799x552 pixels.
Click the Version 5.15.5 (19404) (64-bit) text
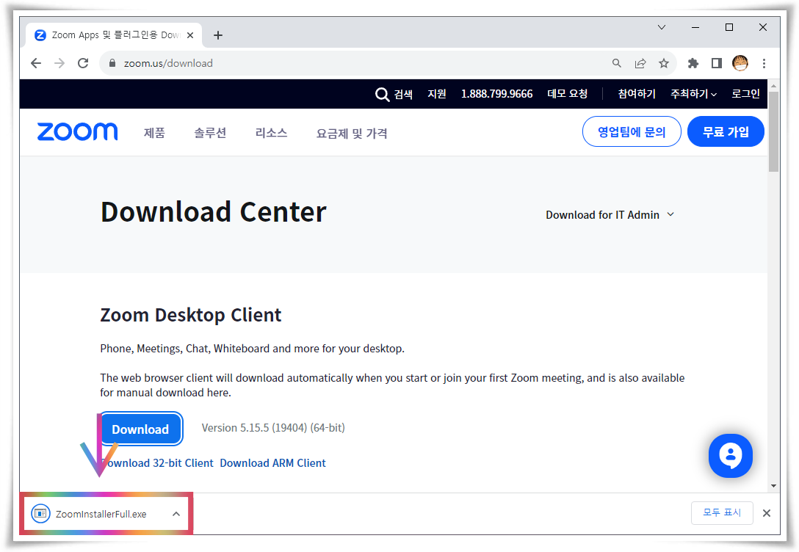(273, 428)
